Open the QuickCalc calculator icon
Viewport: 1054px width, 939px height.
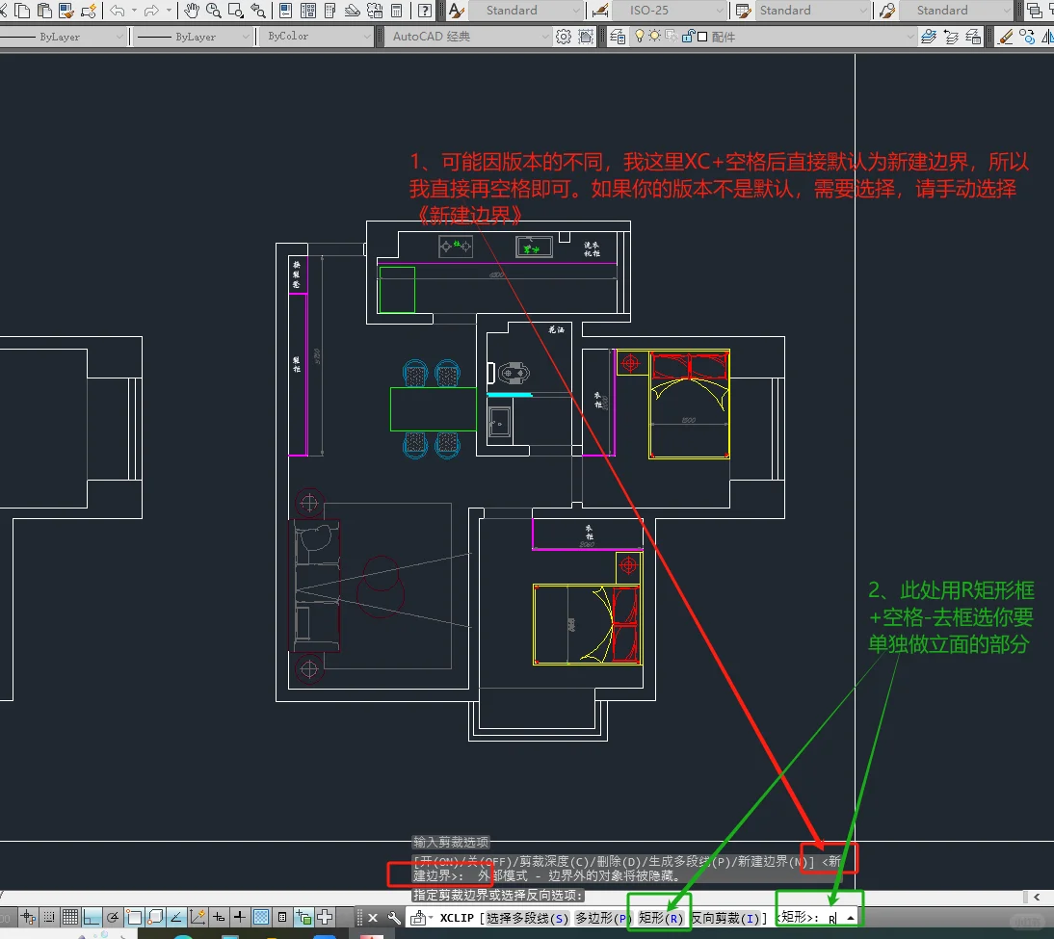click(397, 10)
